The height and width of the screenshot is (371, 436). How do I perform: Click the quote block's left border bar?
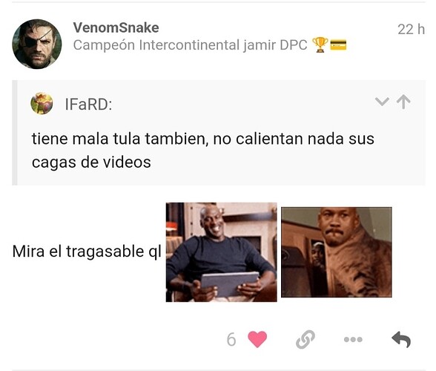(15, 133)
